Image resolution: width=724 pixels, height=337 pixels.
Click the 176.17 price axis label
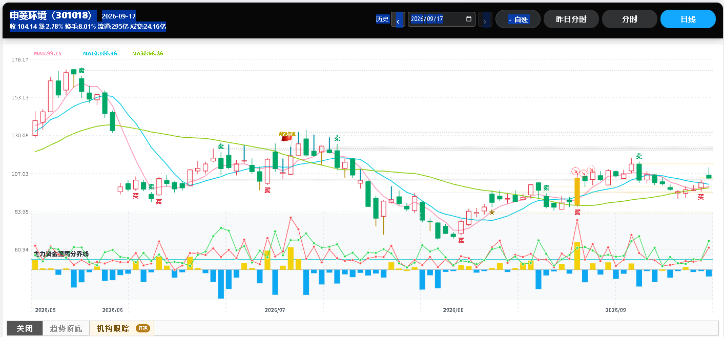(20, 60)
